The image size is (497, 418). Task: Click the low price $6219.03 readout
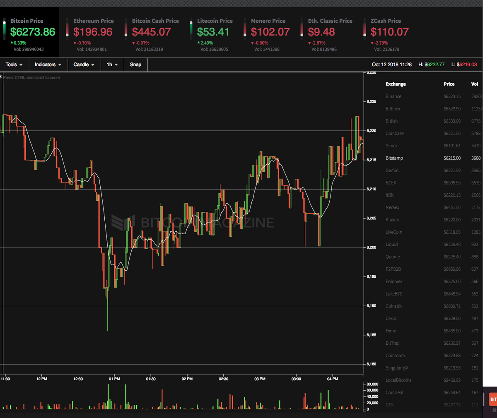pos(464,65)
